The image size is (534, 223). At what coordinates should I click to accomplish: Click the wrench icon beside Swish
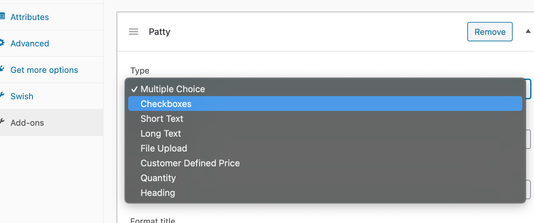click(2, 96)
